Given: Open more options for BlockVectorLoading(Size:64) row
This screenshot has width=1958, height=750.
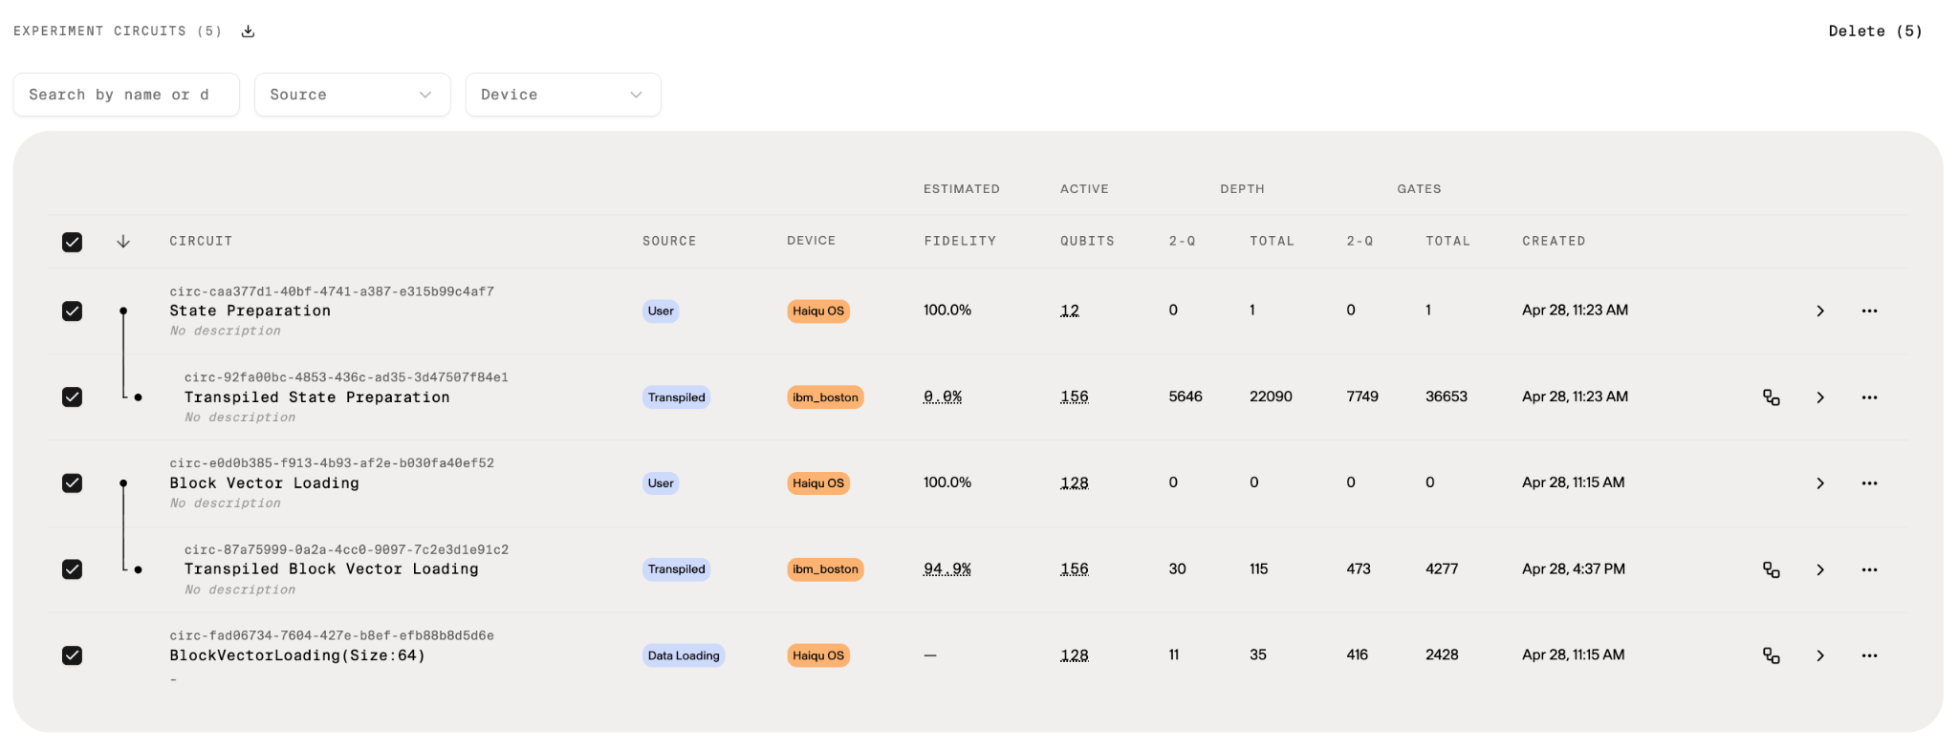Looking at the screenshot, I should [x=1869, y=655].
